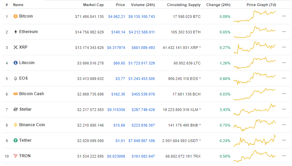Viewport: 292px width, 166px height.
Task: Click Litecoin price $60,65
Action: point(119,63)
